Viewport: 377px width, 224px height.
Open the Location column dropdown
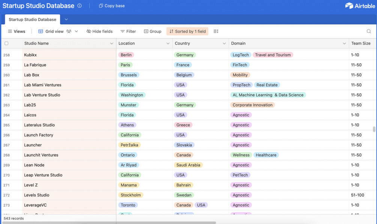pos(168,43)
